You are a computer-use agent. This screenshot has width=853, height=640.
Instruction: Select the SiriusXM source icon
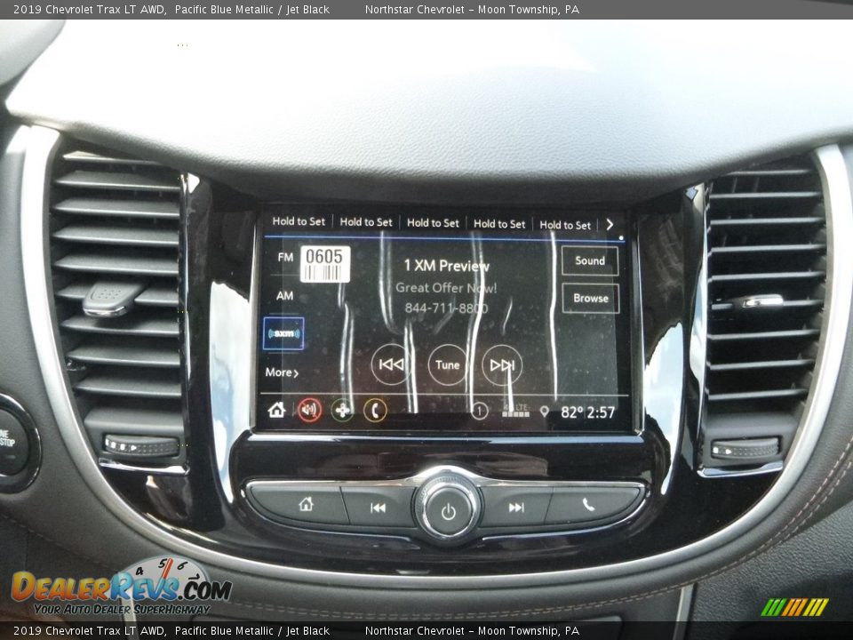283,333
